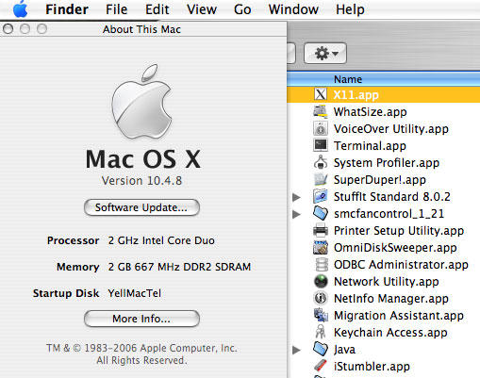Close the About This Mac window
The height and width of the screenshot is (378, 480).
(8, 29)
